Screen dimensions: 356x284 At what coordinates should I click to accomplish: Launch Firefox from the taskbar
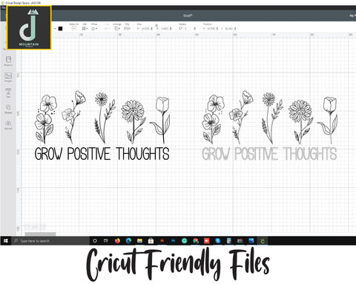point(117,240)
